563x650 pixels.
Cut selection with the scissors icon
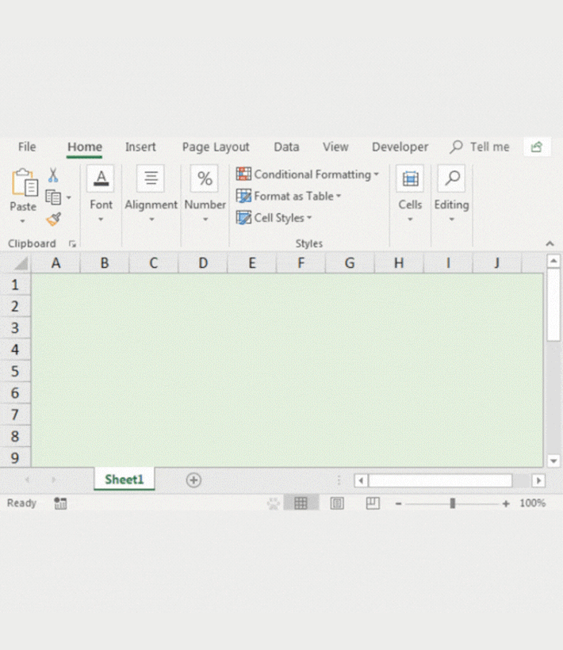pos(53,175)
